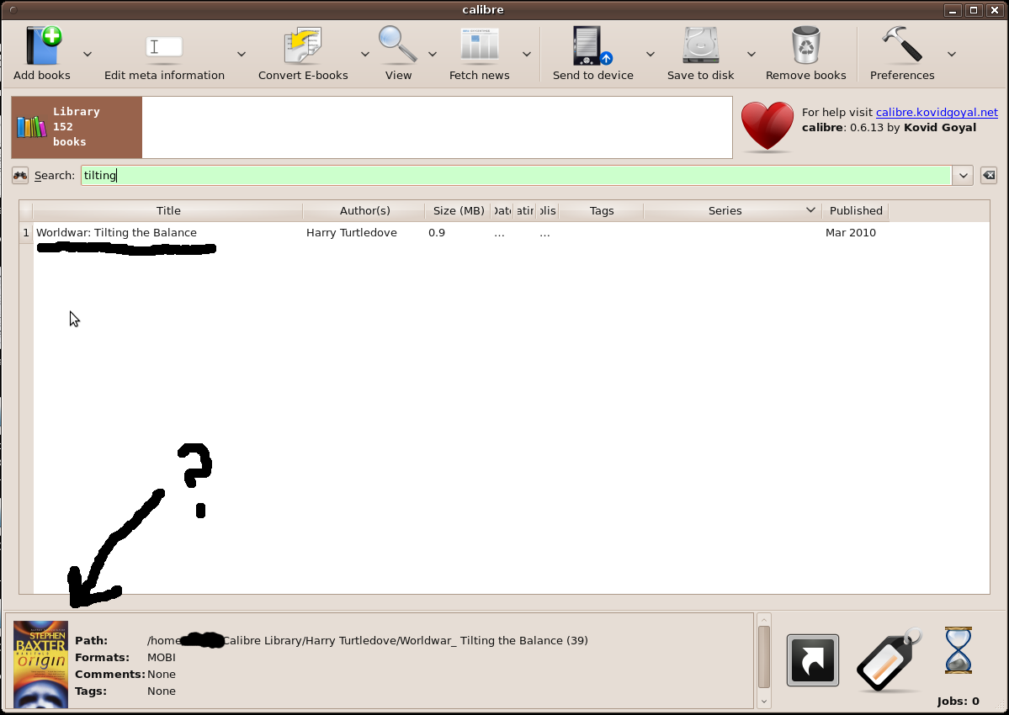Expand the Preferences dropdown arrow
Screen dimensions: 1009x715
tap(951, 54)
